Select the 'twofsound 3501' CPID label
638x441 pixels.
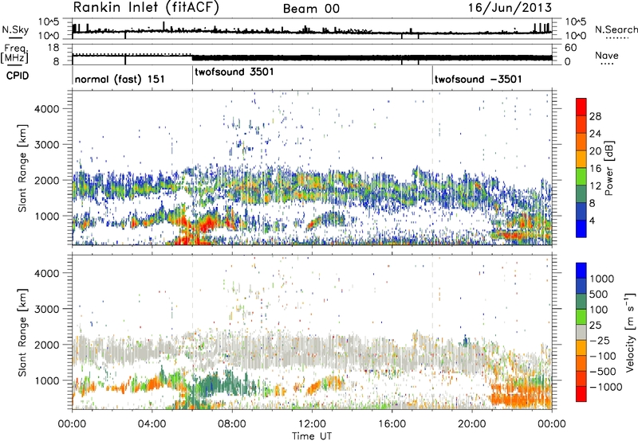[234, 72]
